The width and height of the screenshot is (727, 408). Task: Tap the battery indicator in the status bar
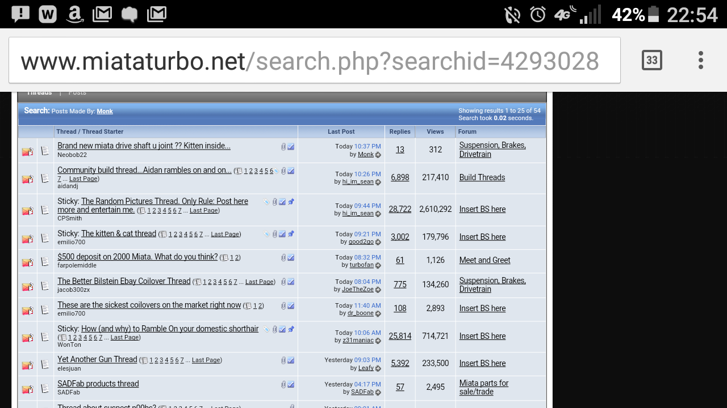(x=654, y=14)
